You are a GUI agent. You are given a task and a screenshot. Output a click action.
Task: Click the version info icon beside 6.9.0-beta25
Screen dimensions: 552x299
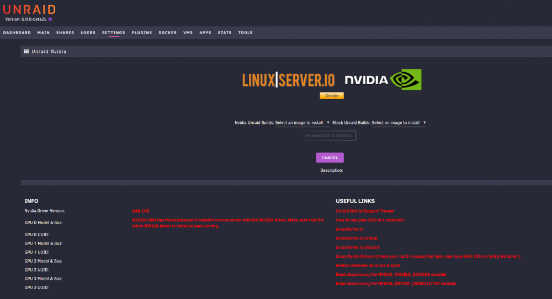[50, 19]
